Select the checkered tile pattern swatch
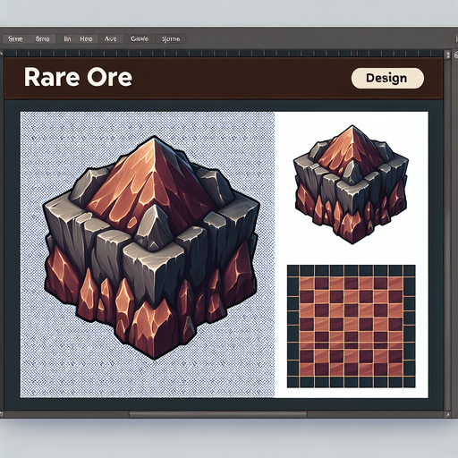Viewport: 458px width, 458px height. click(x=352, y=327)
